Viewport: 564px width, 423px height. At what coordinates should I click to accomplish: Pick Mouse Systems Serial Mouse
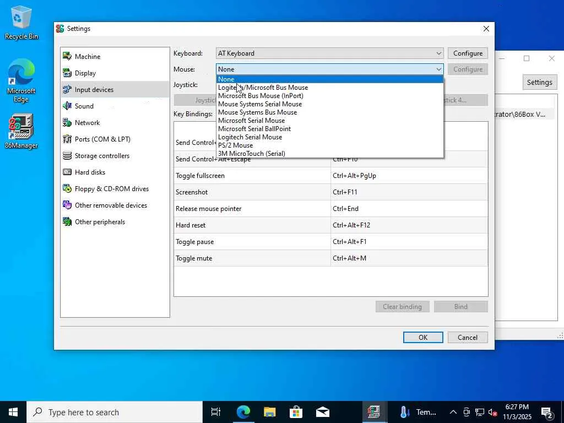point(329,104)
